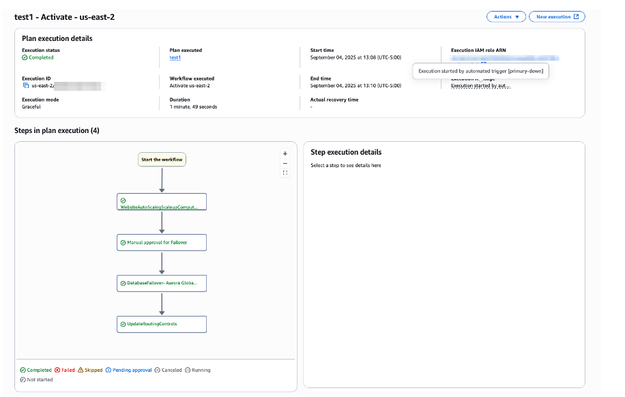
Task: Click the Pending approval legend icon
Action: click(x=109, y=370)
